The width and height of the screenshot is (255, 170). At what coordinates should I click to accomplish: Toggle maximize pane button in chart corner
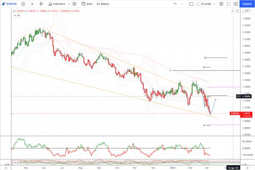pyautogui.click(x=237, y=11)
